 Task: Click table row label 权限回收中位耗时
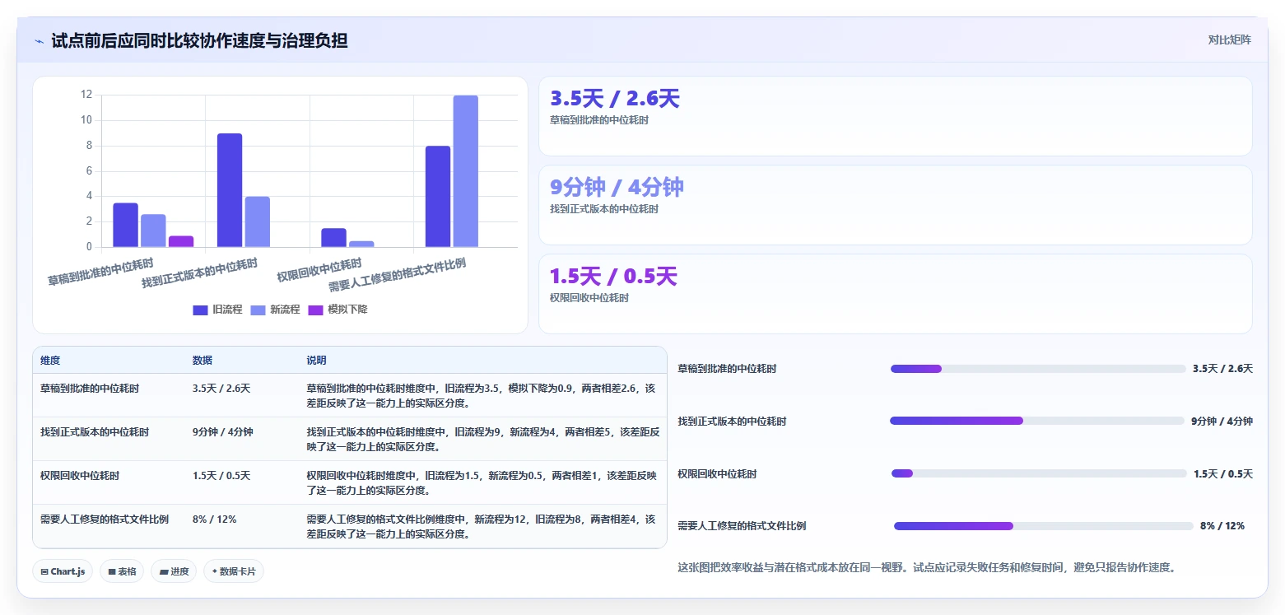[80, 475]
